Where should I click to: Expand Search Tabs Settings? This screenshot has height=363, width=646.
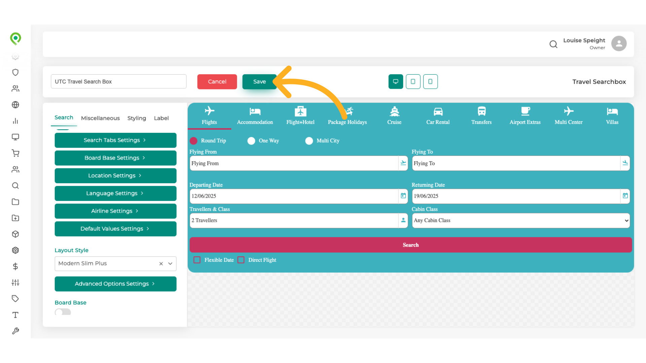115,140
